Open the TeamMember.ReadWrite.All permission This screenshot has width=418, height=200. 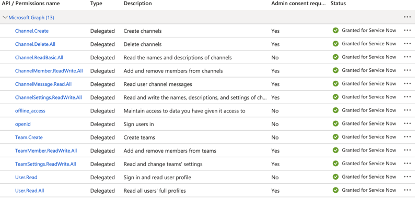click(x=46, y=151)
